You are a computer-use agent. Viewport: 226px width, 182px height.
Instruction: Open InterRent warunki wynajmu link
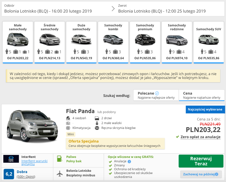(34, 163)
